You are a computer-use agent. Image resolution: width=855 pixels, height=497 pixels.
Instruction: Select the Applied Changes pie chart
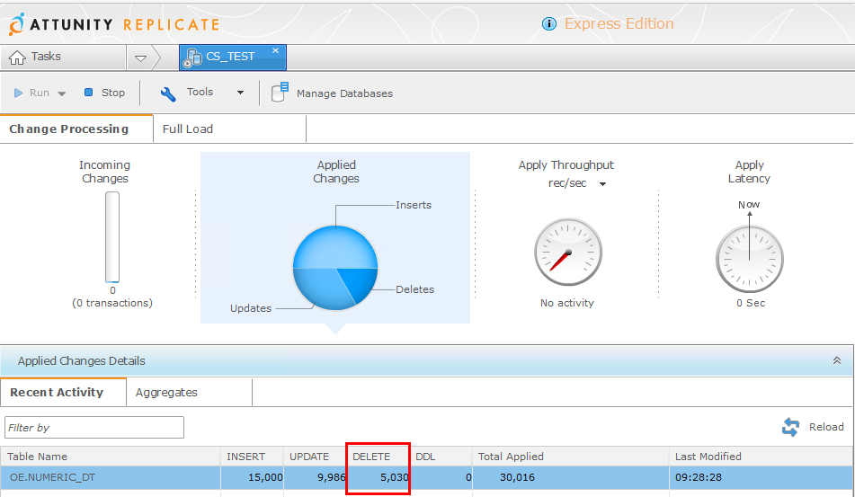pos(335,268)
